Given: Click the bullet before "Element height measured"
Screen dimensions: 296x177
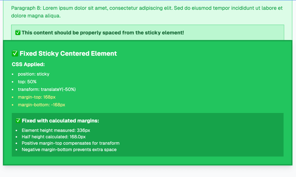Looking at the screenshot, I should [x=16, y=130].
